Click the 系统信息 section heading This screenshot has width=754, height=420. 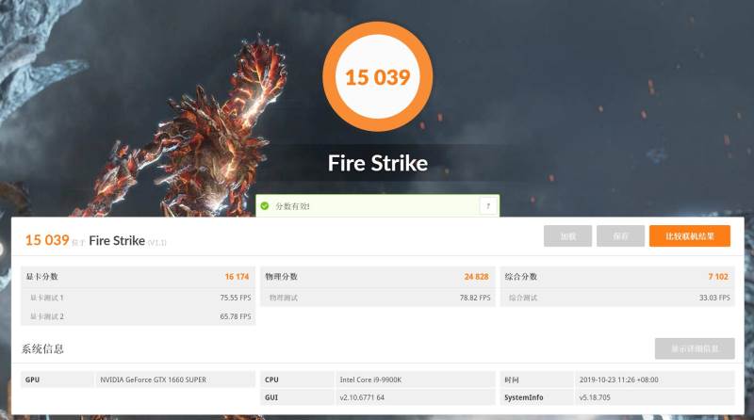coord(42,348)
